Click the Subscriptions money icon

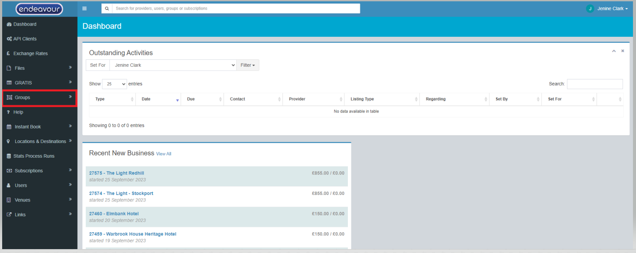click(x=9, y=171)
